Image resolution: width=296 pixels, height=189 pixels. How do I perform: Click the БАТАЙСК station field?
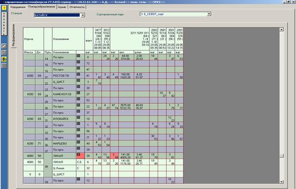[x=57, y=15]
